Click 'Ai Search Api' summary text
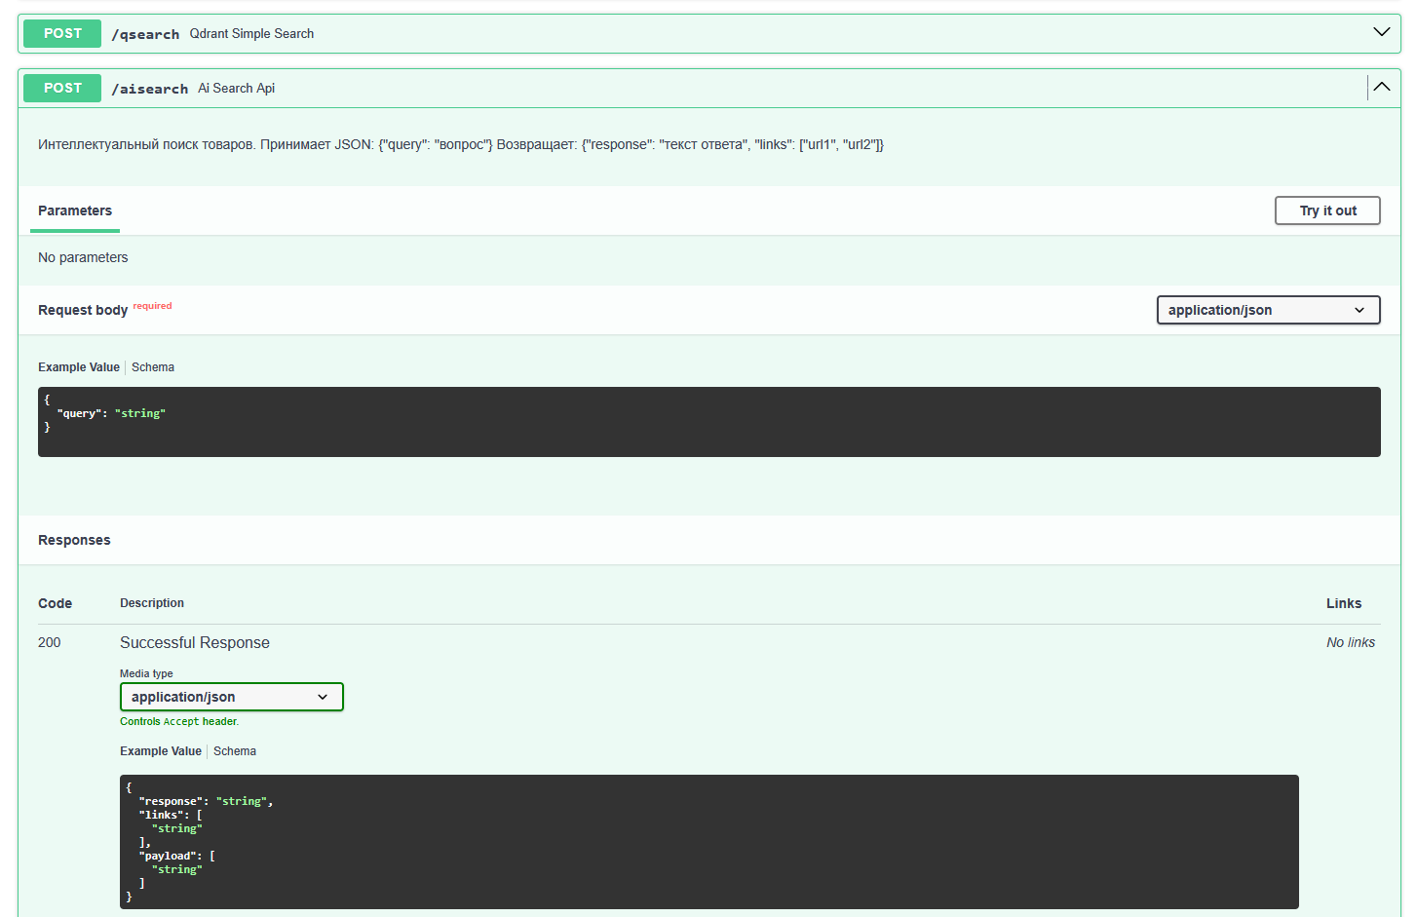 tap(237, 88)
